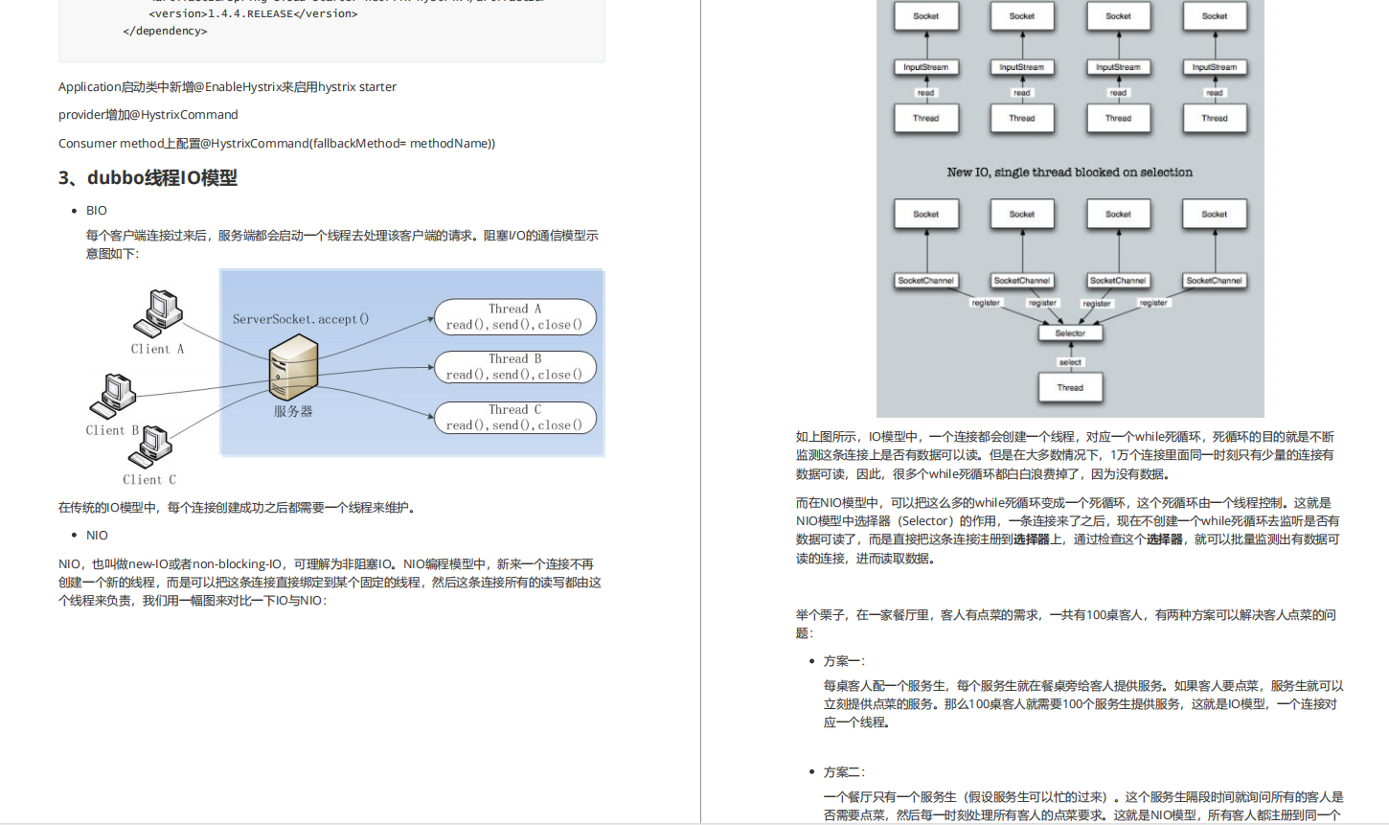
Task: Click the heading 3、dubbo线程IO模型
Action: coord(148,177)
